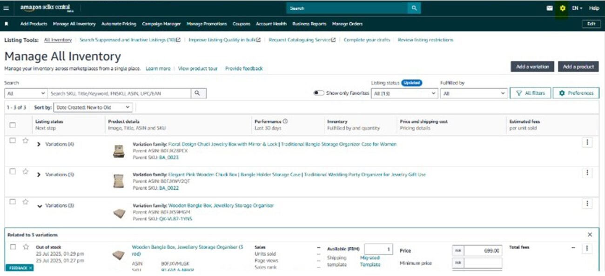Open Manage Promotions menu item

tap(207, 24)
